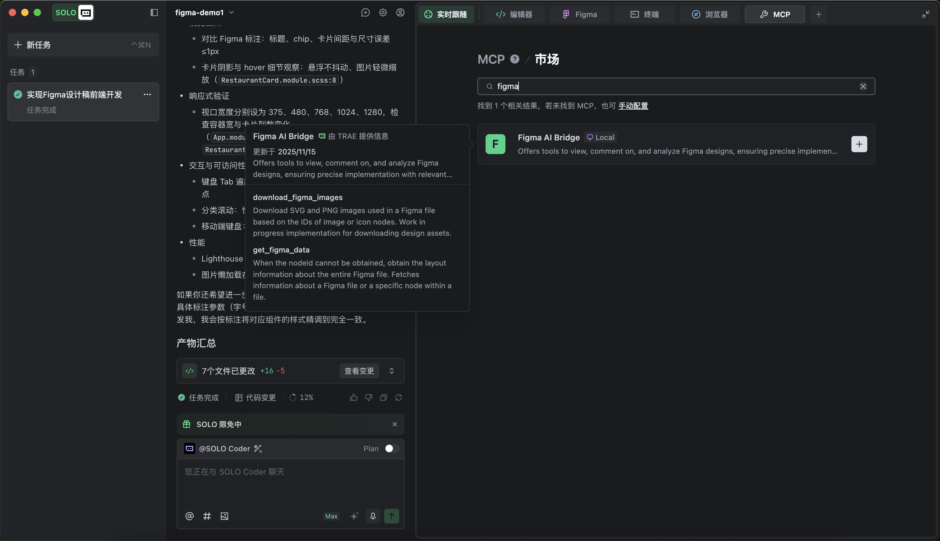Toggle the Plan switch
Image resolution: width=940 pixels, height=541 pixels.
click(392, 448)
